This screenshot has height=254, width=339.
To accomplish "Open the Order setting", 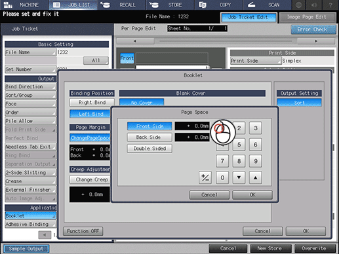I will pyautogui.click(x=30, y=113).
